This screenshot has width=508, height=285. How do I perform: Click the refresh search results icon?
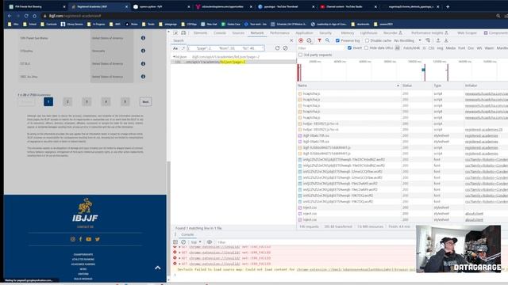tap(277, 48)
